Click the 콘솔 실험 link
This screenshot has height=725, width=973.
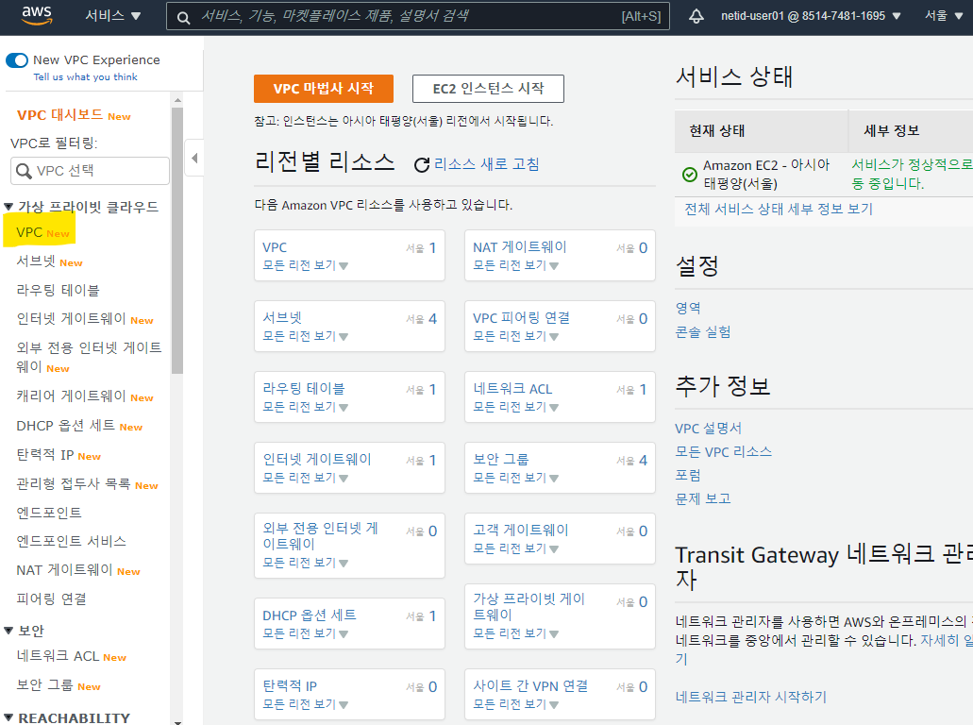702,332
